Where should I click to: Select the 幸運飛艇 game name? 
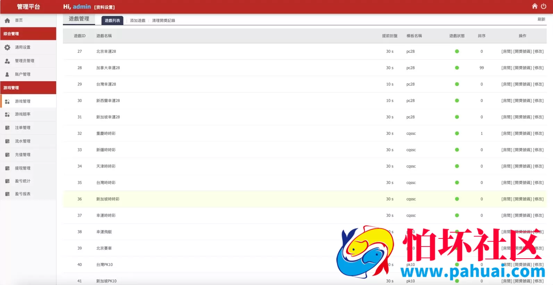(x=104, y=232)
